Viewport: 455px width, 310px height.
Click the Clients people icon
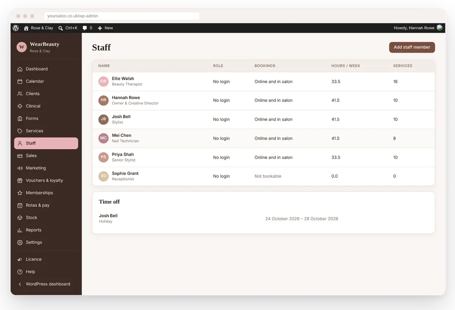tap(20, 94)
